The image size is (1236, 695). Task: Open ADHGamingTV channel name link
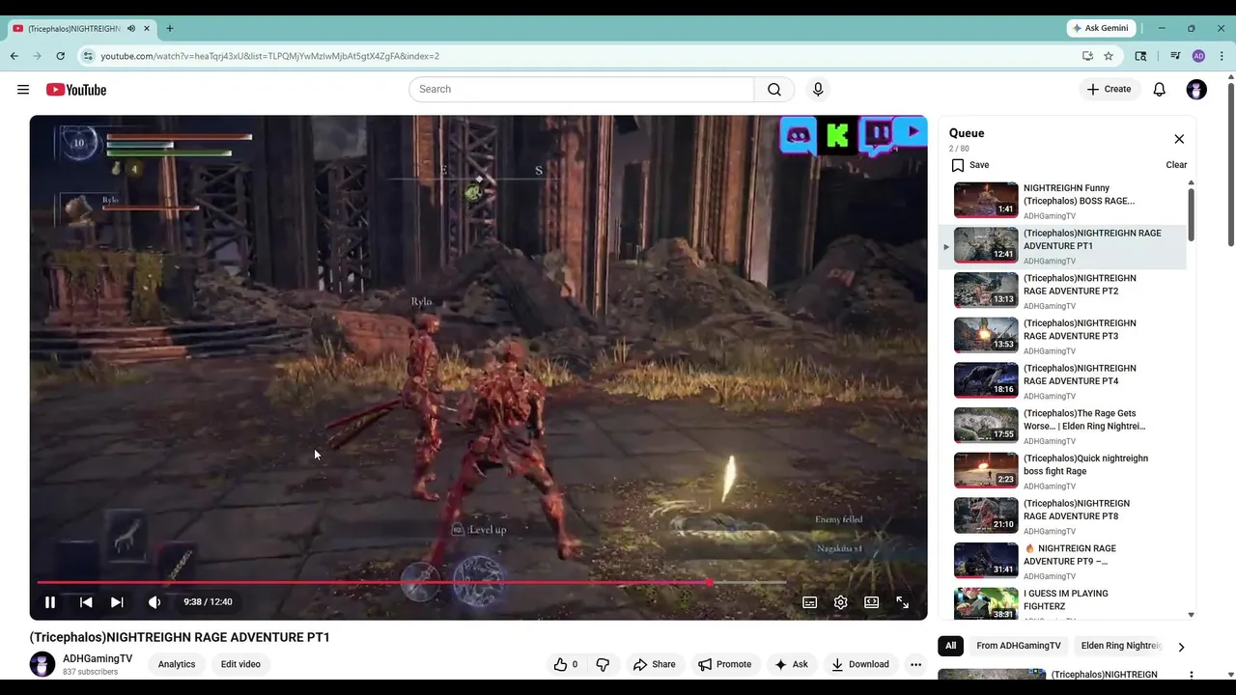pos(98,658)
